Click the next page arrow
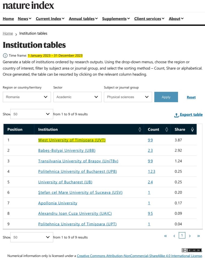This screenshot has width=205, height=260. (190, 236)
